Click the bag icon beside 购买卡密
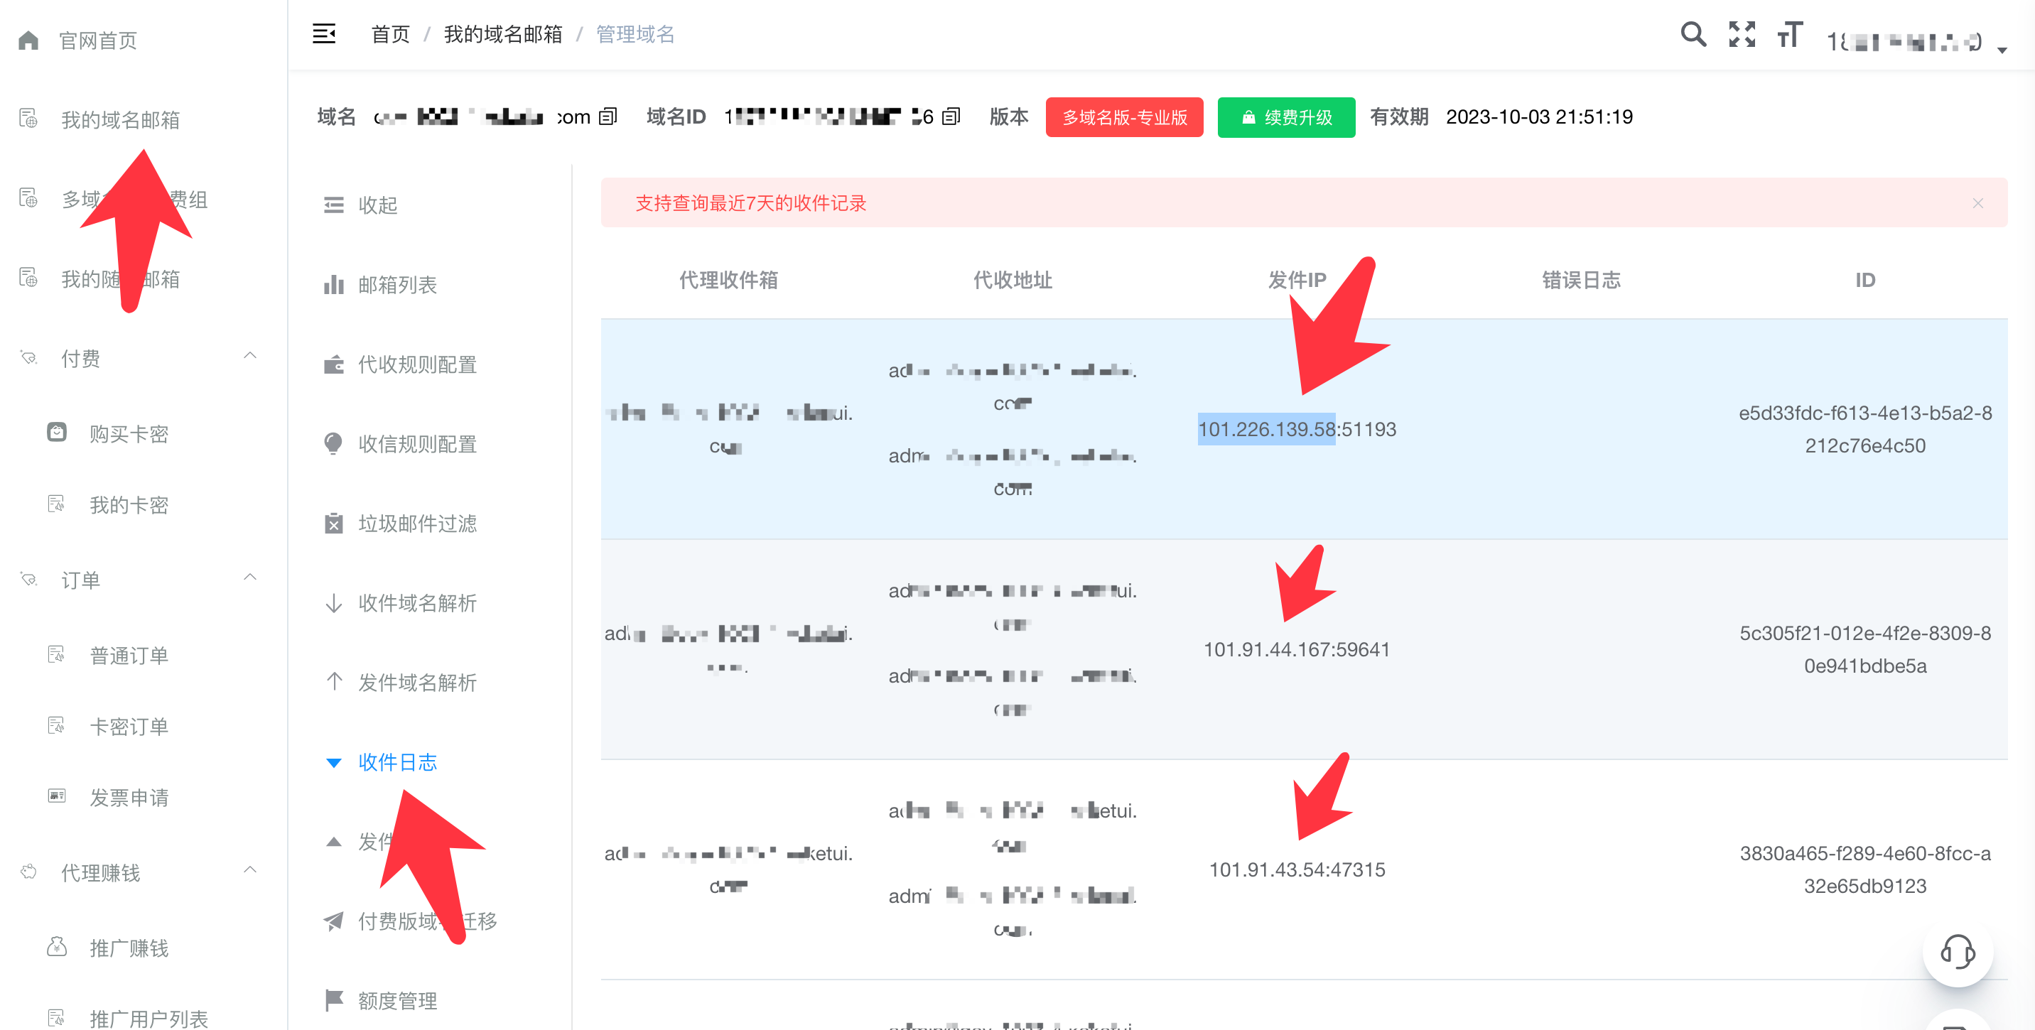 click(x=57, y=433)
